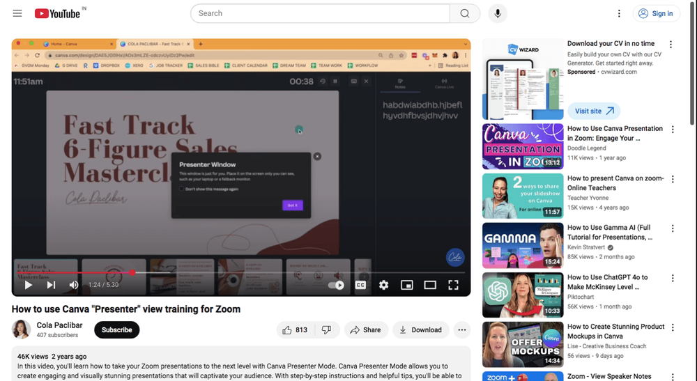Screen dimensions: 697x381
Task: Dislike this video
Action: click(x=327, y=330)
